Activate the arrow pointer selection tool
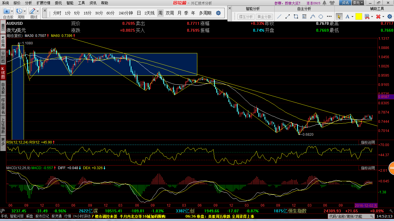 tap(339, 16)
